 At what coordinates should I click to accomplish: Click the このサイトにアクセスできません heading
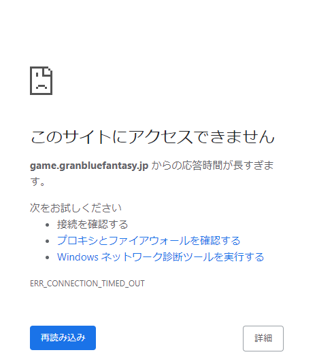tap(152, 136)
